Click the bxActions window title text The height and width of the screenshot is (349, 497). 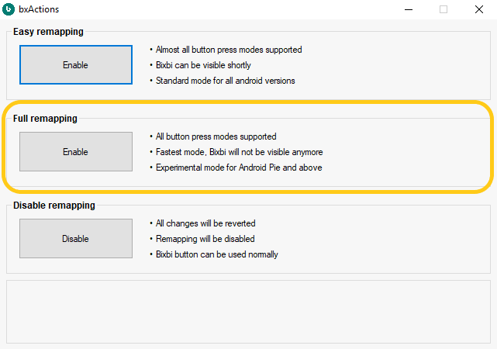pos(39,9)
